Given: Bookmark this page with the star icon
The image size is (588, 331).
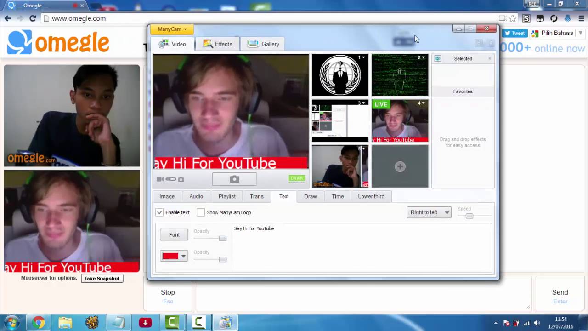Looking at the screenshot, I should [513, 18].
